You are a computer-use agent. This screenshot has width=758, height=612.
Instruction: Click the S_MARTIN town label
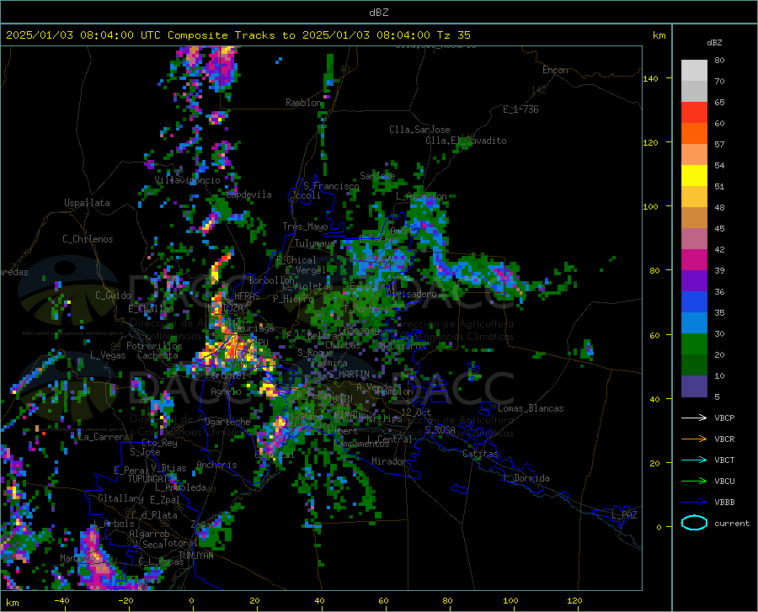pyautogui.click(x=349, y=375)
